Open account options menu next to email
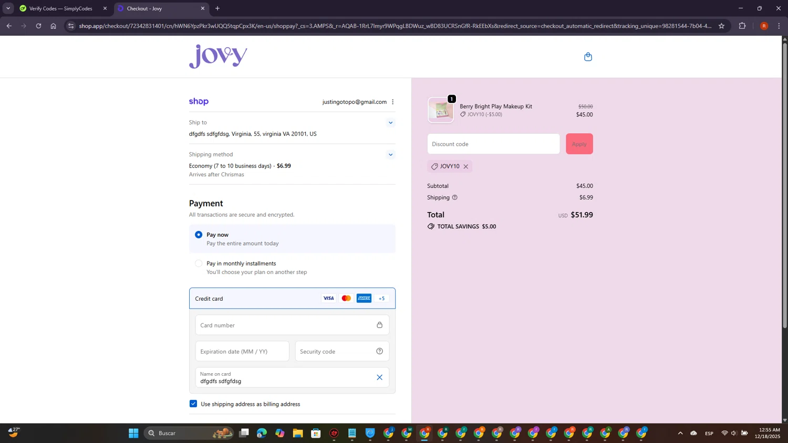788x443 pixels. pos(392,102)
